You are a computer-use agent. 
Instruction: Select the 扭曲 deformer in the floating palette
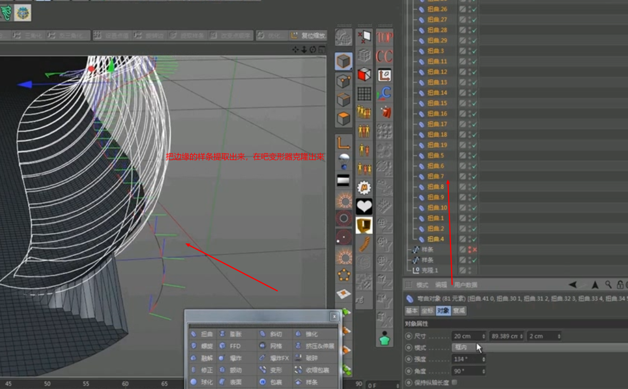[x=202, y=334]
